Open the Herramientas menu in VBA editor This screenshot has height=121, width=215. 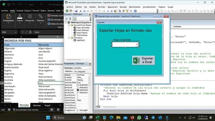(135, 7)
